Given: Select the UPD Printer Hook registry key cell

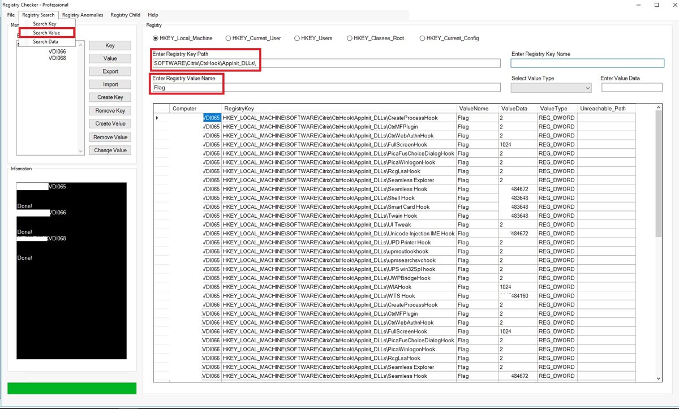Looking at the screenshot, I should tap(339, 243).
